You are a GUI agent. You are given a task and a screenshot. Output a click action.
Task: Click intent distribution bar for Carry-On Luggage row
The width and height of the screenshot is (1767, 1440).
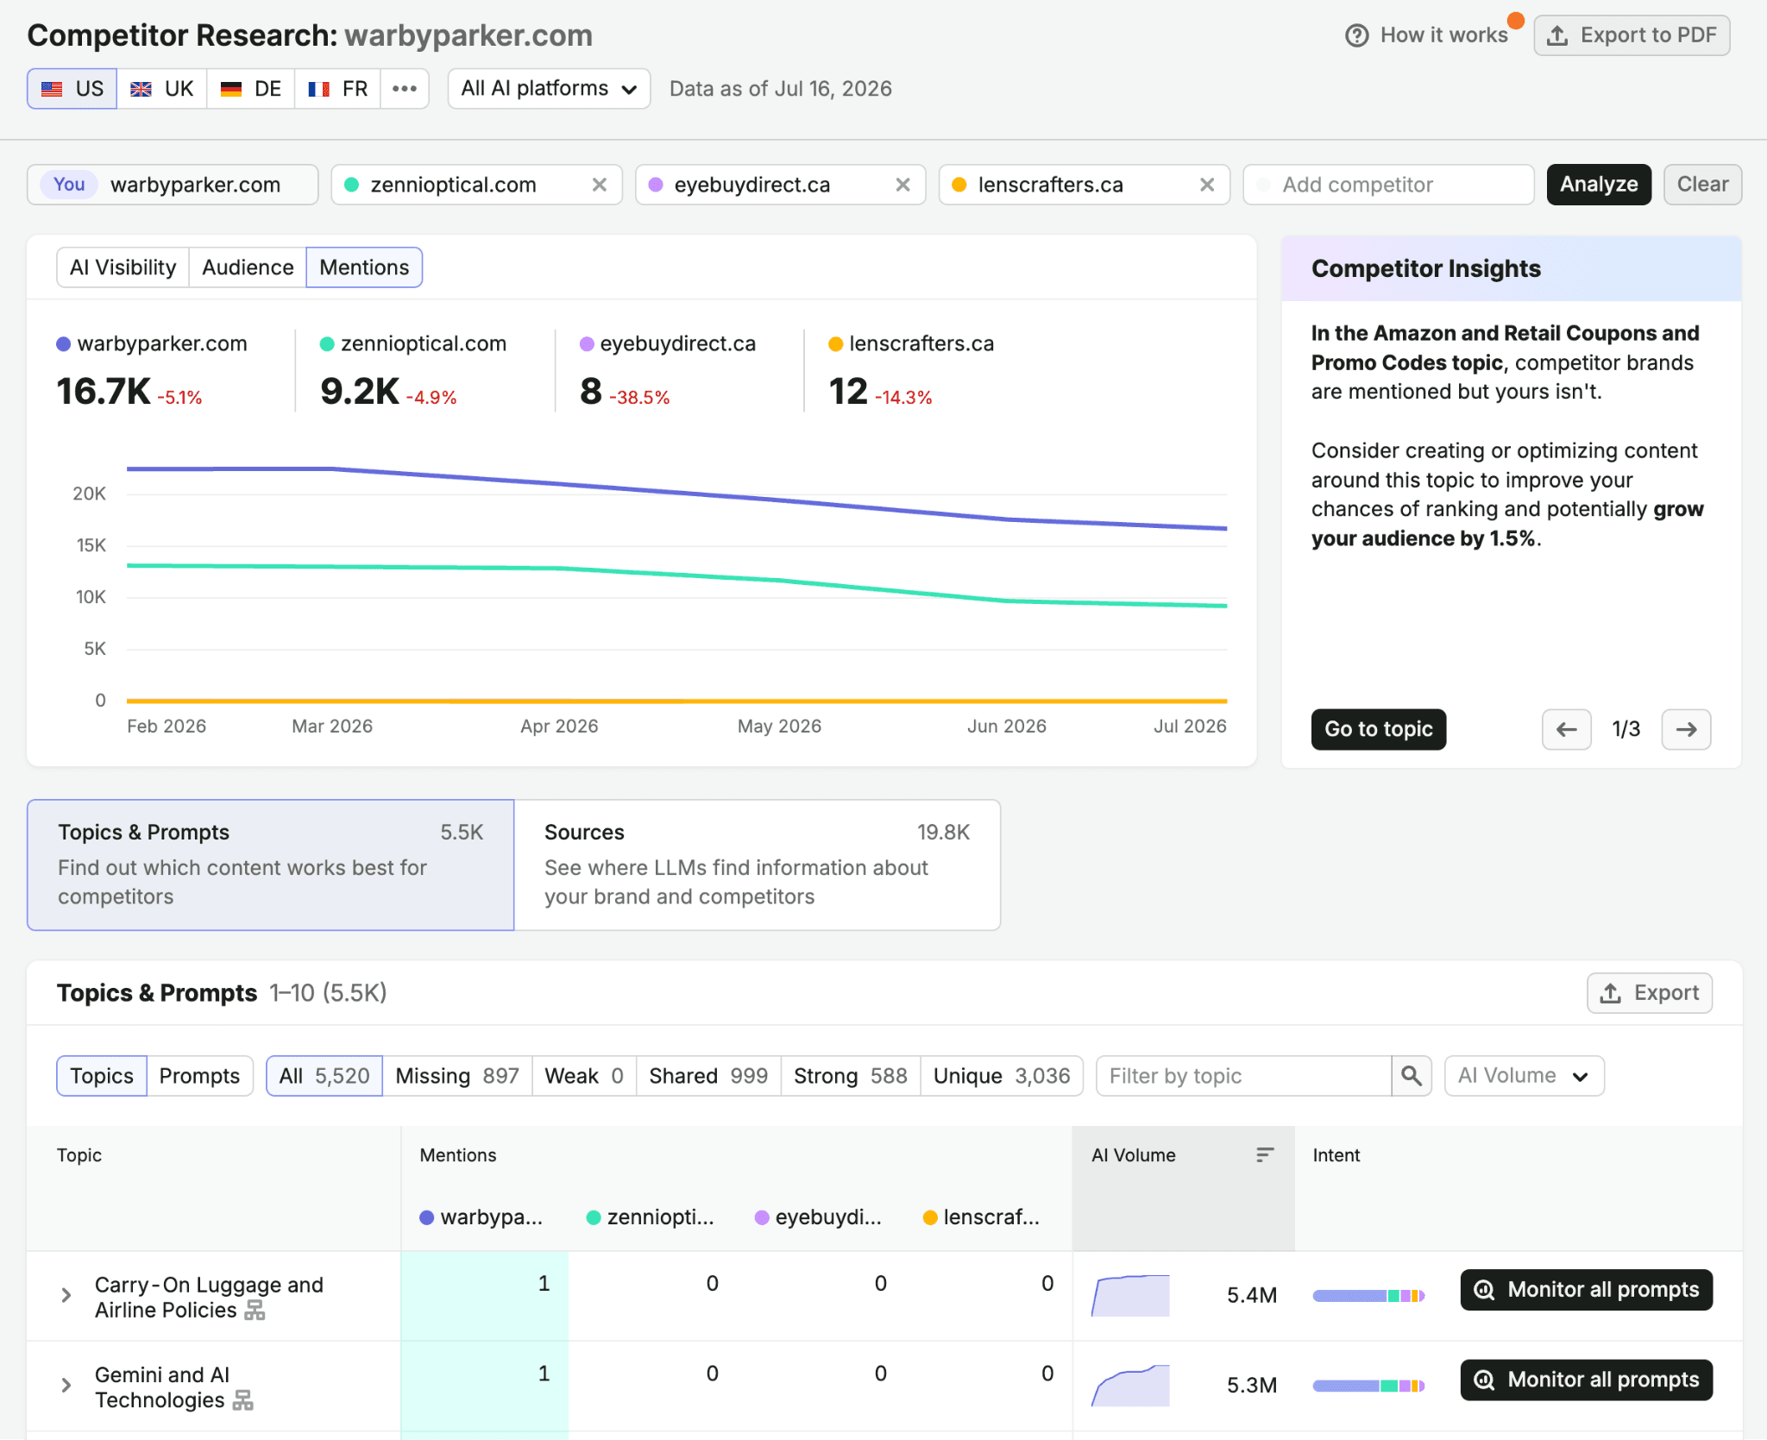(x=1368, y=1295)
